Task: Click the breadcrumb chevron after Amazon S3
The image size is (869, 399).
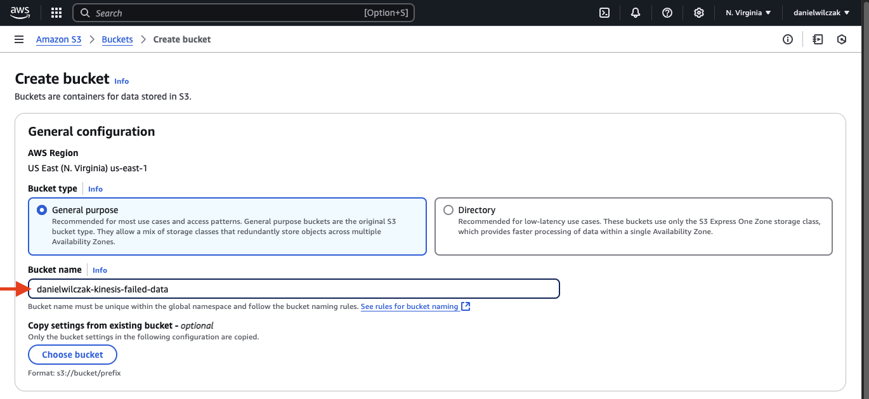Action: coord(92,39)
